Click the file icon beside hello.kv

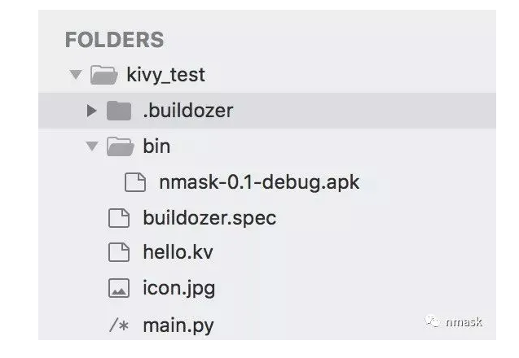point(119,253)
